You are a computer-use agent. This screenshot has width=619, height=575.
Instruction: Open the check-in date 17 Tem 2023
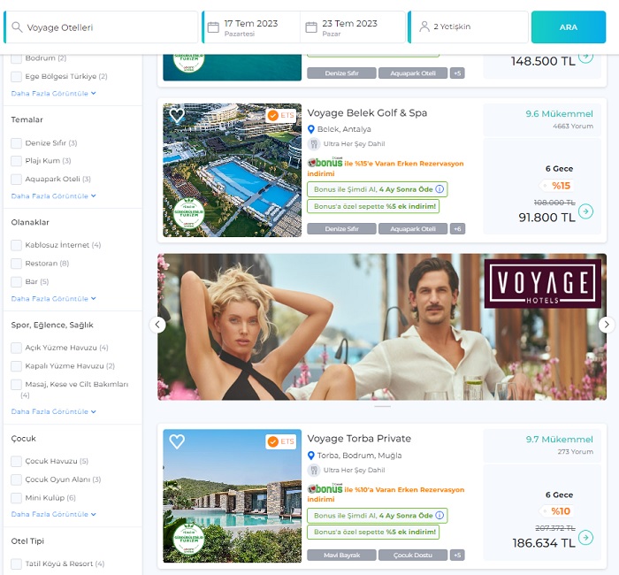251,27
